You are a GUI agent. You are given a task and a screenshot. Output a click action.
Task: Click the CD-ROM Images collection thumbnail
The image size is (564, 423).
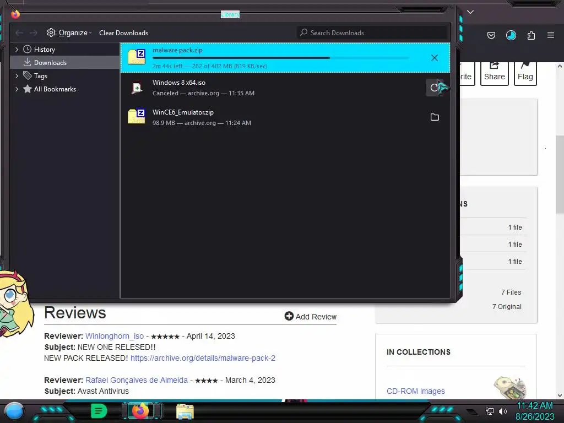[510, 388]
